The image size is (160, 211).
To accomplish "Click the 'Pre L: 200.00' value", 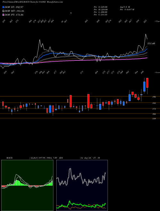I will 100,12.
